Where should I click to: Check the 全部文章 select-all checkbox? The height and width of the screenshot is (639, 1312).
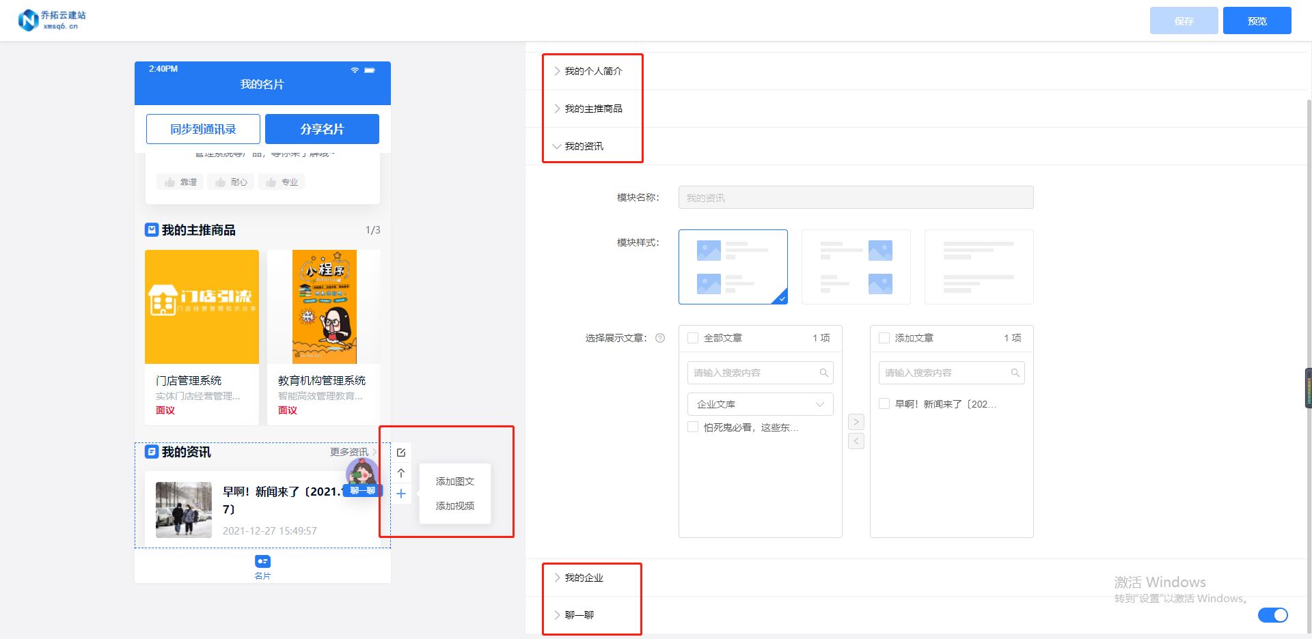click(x=693, y=338)
